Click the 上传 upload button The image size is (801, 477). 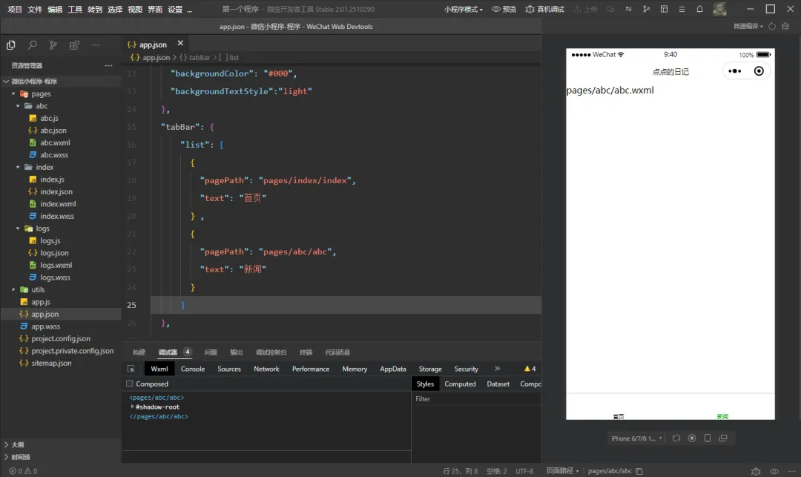585,9
